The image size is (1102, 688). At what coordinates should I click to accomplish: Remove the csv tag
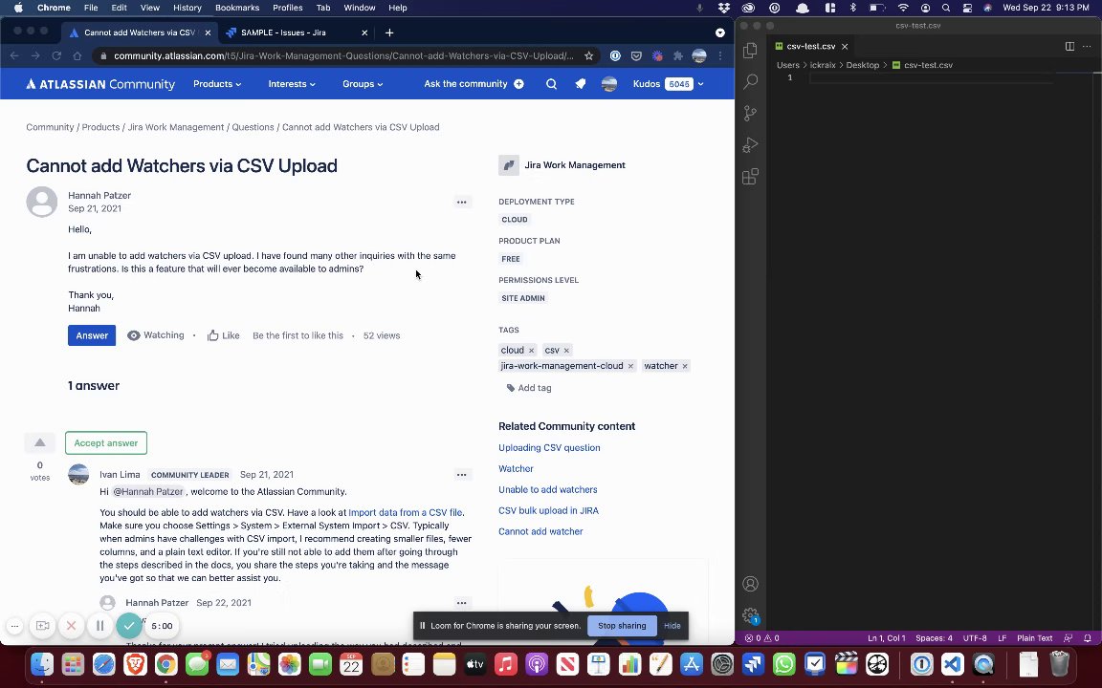(x=566, y=351)
